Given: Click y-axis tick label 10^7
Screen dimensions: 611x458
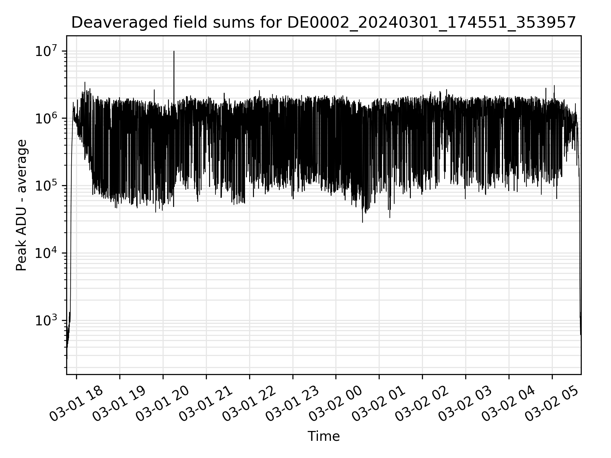Looking at the screenshot, I should coord(46,51).
